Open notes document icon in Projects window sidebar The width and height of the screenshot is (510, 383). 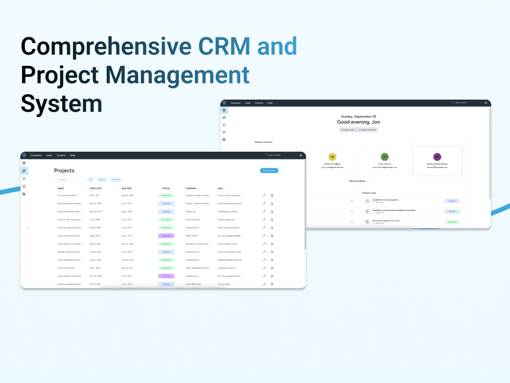pos(24,194)
